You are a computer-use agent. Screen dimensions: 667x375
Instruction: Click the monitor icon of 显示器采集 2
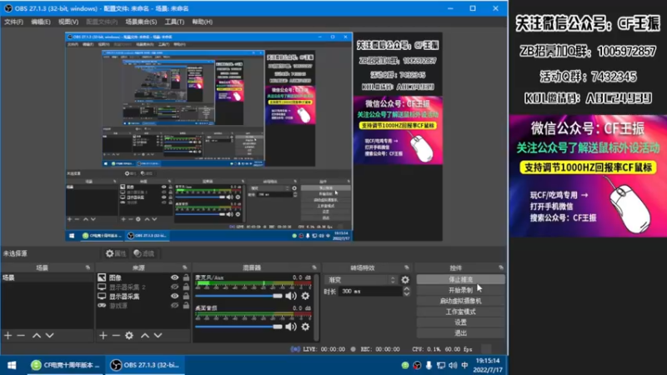(102, 287)
